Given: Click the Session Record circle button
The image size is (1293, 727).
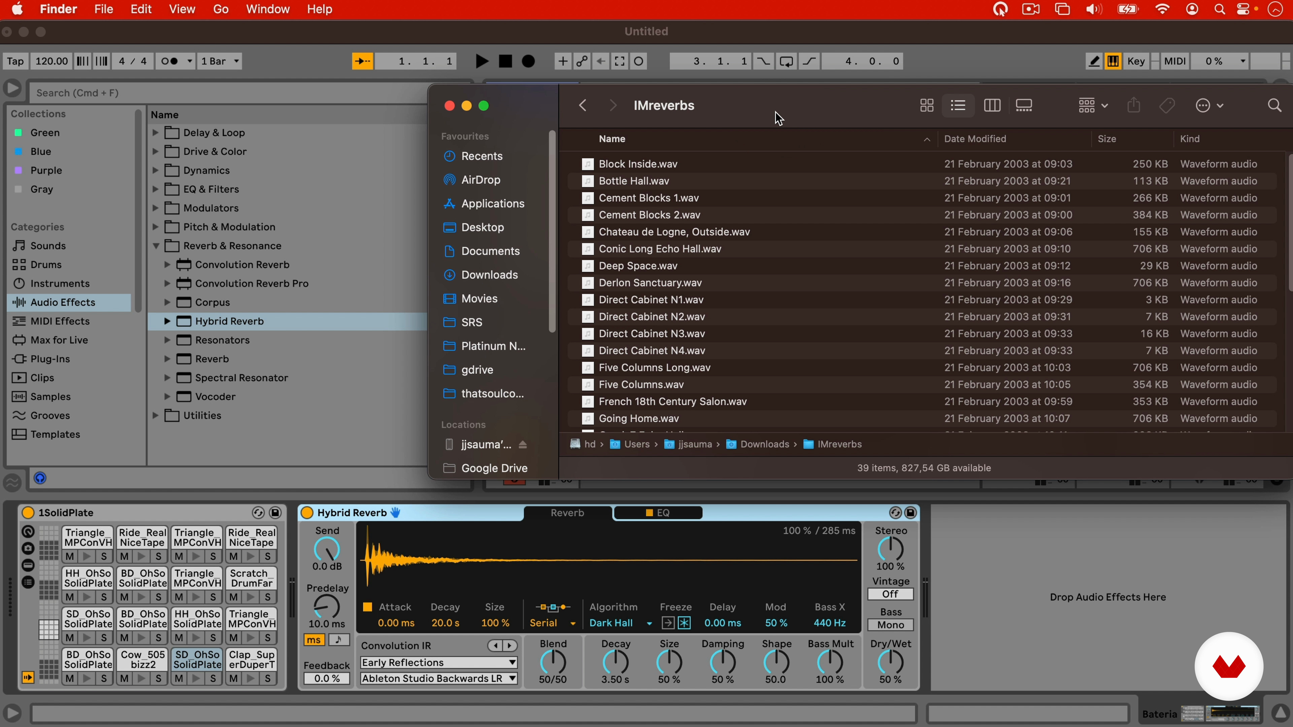Looking at the screenshot, I should click(x=639, y=61).
